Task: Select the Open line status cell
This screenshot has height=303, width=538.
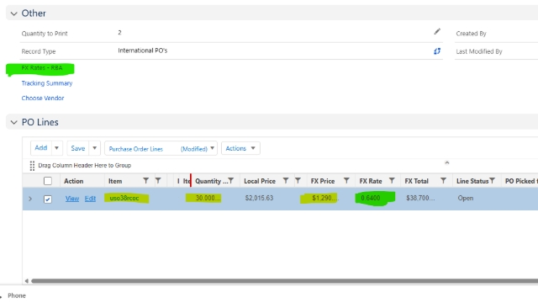Action: pyautogui.click(x=465, y=198)
